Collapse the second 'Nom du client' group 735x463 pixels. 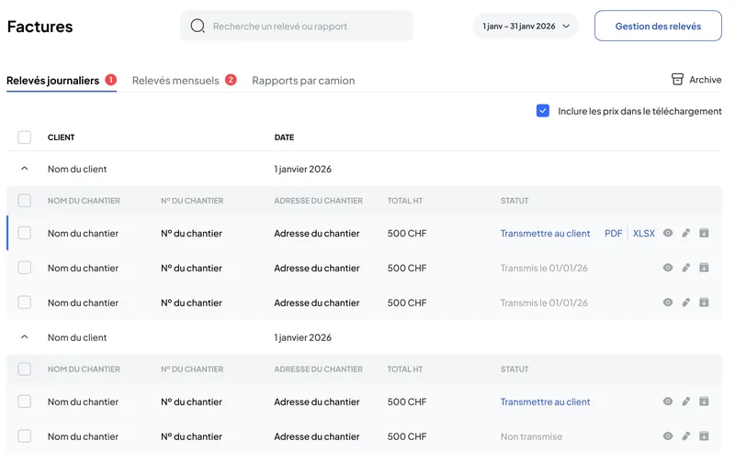click(25, 336)
